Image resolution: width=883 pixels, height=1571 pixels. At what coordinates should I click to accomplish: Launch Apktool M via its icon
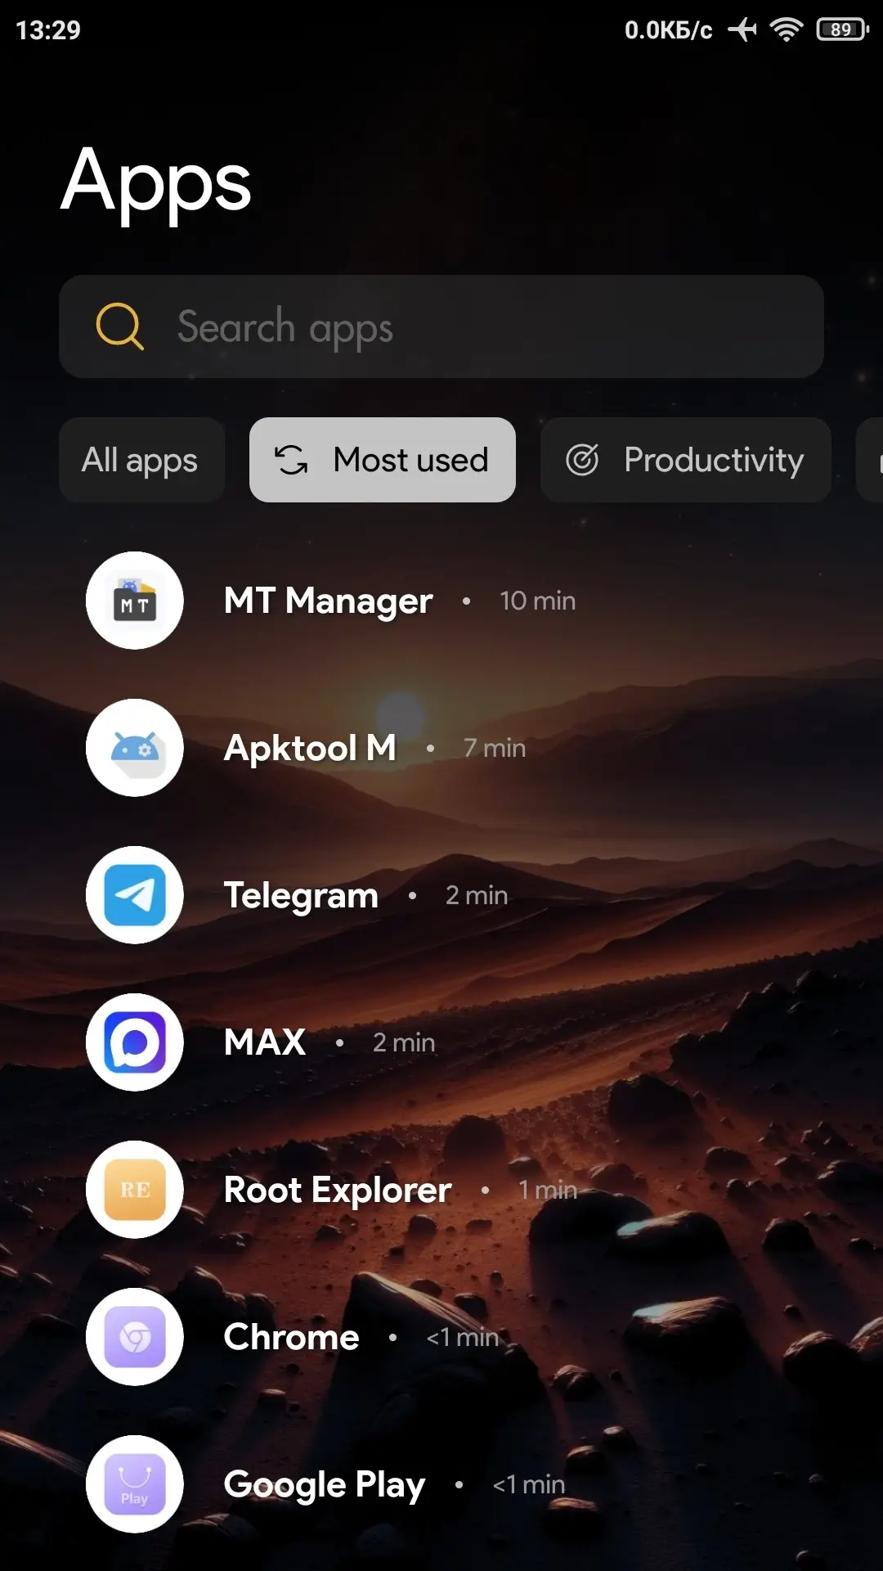(x=135, y=748)
